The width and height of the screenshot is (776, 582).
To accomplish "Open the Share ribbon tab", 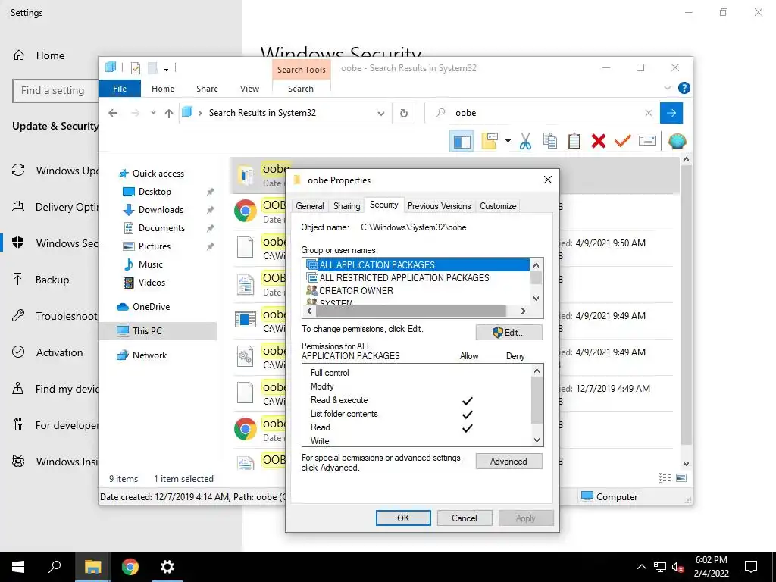I will [x=207, y=89].
